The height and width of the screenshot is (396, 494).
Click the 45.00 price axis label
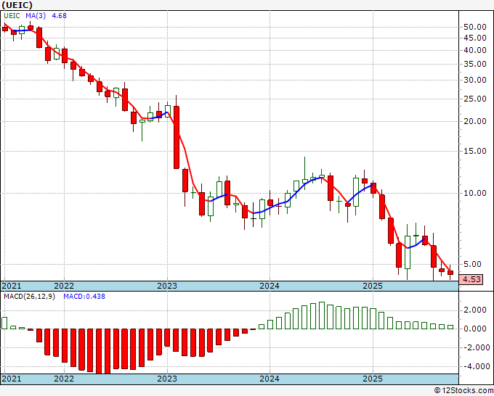click(475, 38)
